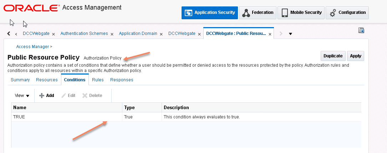Open the Mobile Security section

(x=301, y=12)
